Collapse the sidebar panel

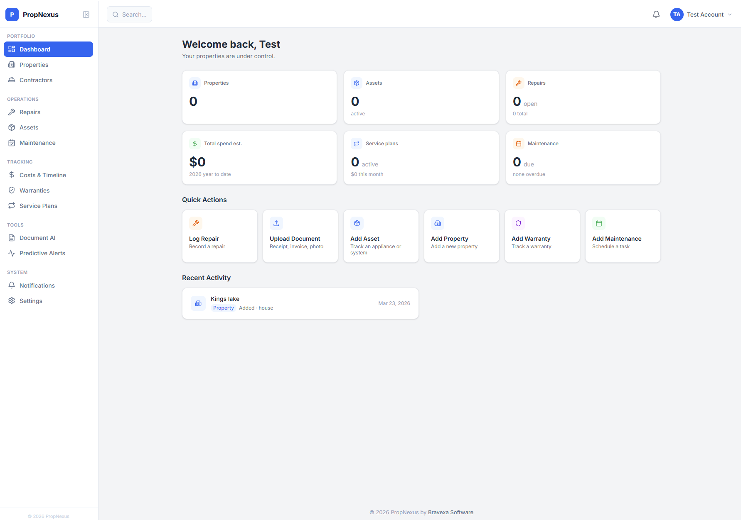click(86, 14)
